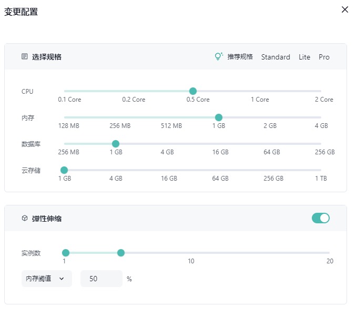The width and height of the screenshot is (356, 316).
Task: Click the 16 GB cloud storage label
Action: pyautogui.click(x=169, y=179)
